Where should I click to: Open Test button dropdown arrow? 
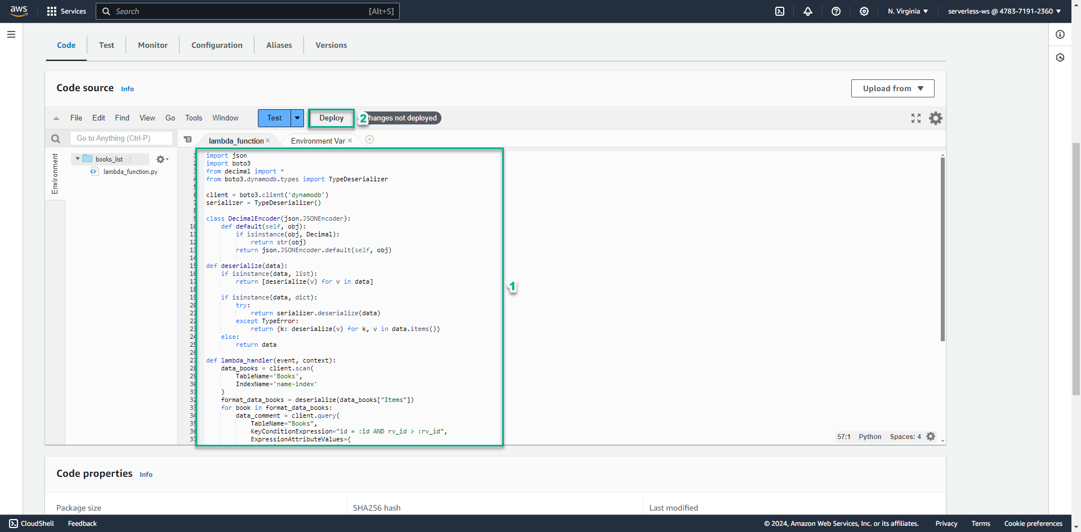pyautogui.click(x=297, y=118)
